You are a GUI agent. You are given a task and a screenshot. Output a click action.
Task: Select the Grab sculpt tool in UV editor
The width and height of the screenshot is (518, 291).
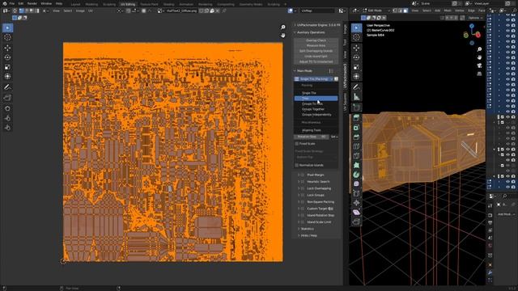pyautogui.click(x=7, y=108)
